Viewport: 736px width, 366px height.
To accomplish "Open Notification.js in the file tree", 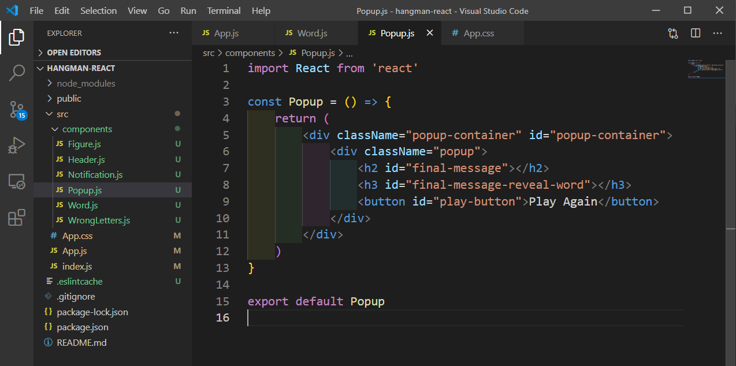I will 113,175.
